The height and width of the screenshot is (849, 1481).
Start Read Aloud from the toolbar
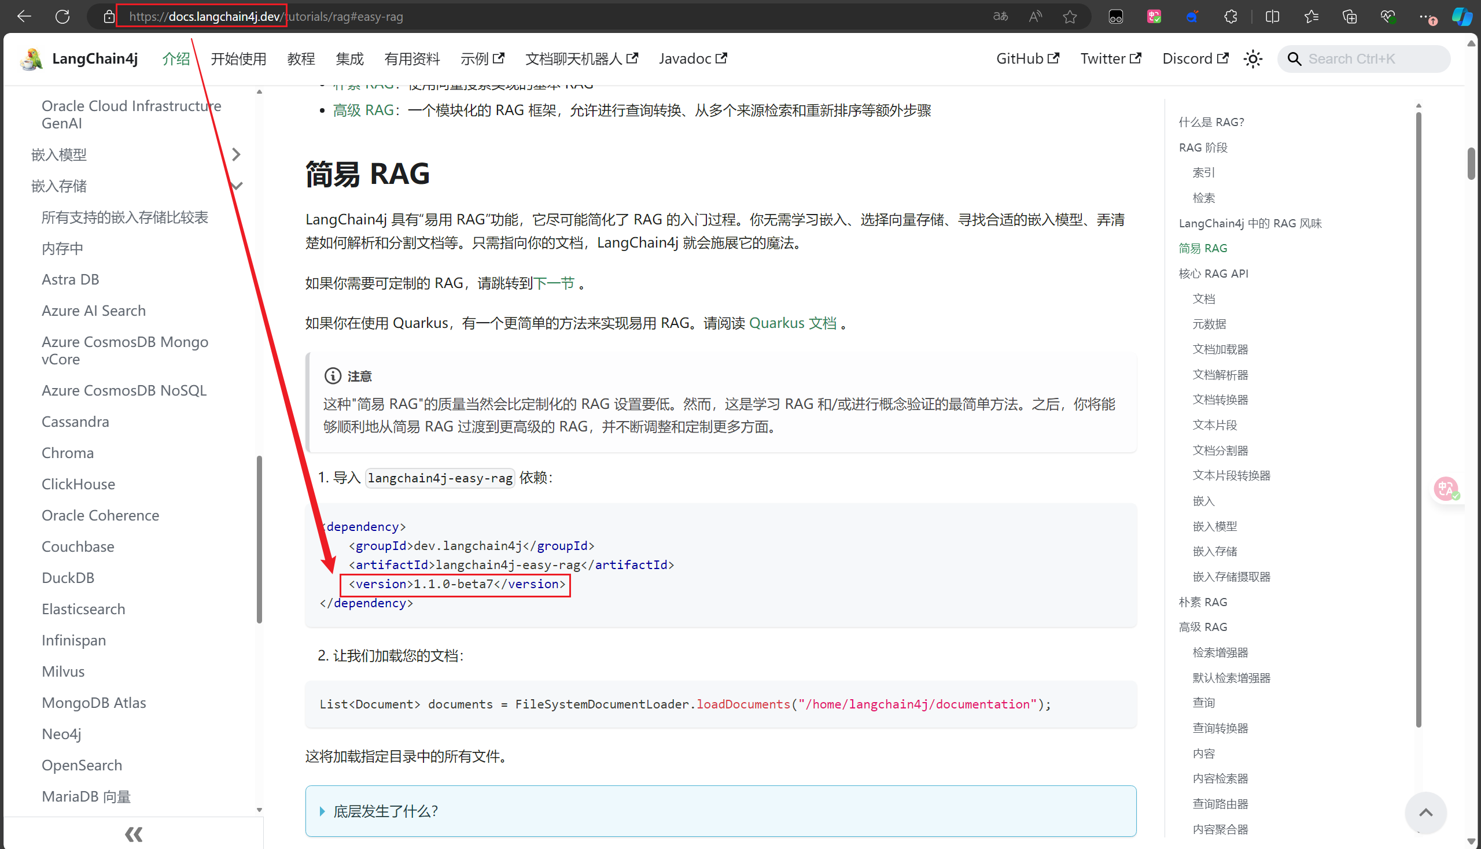[1036, 16]
